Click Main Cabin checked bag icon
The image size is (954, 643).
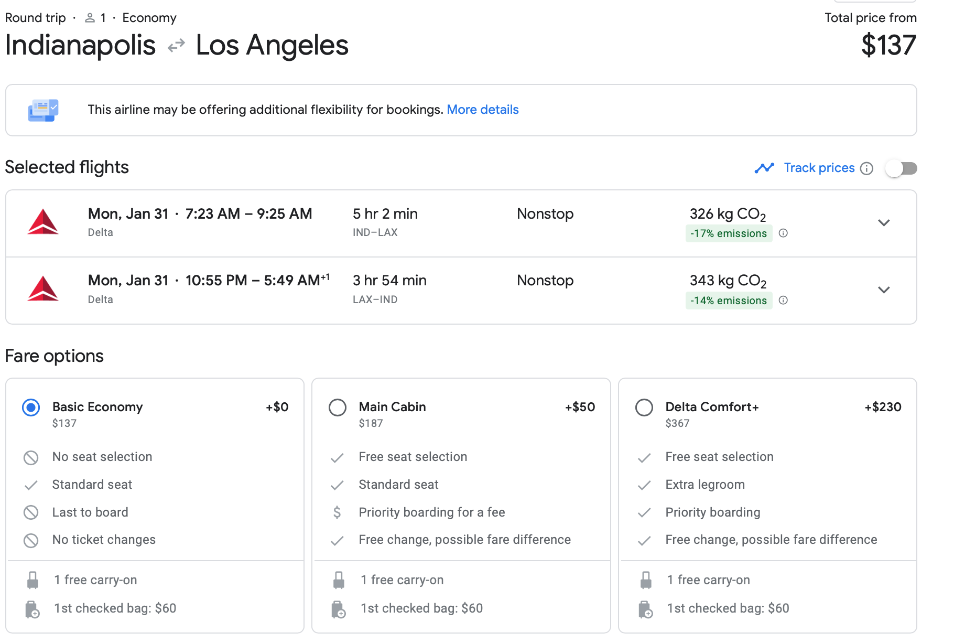click(x=339, y=609)
